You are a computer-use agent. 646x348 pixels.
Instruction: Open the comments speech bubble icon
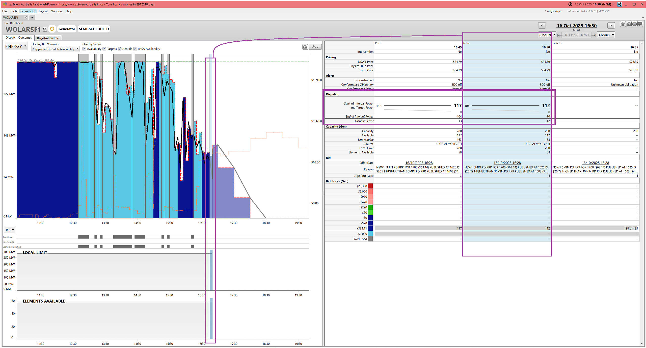click(640, 24)
